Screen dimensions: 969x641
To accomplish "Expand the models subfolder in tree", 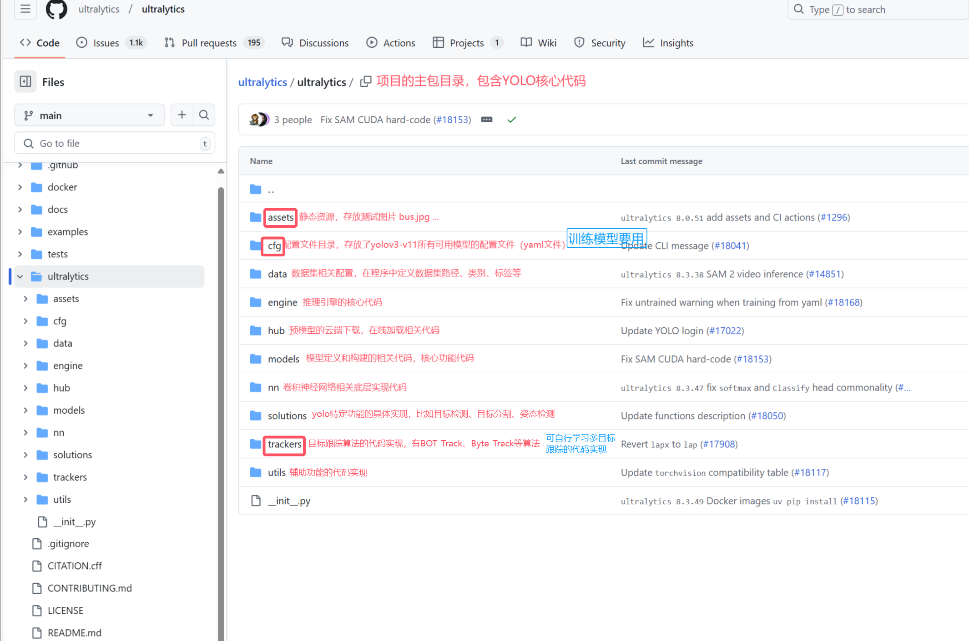I will coord(25,411).
